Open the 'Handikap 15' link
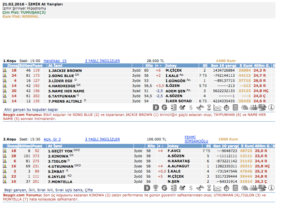 (55, 61)
